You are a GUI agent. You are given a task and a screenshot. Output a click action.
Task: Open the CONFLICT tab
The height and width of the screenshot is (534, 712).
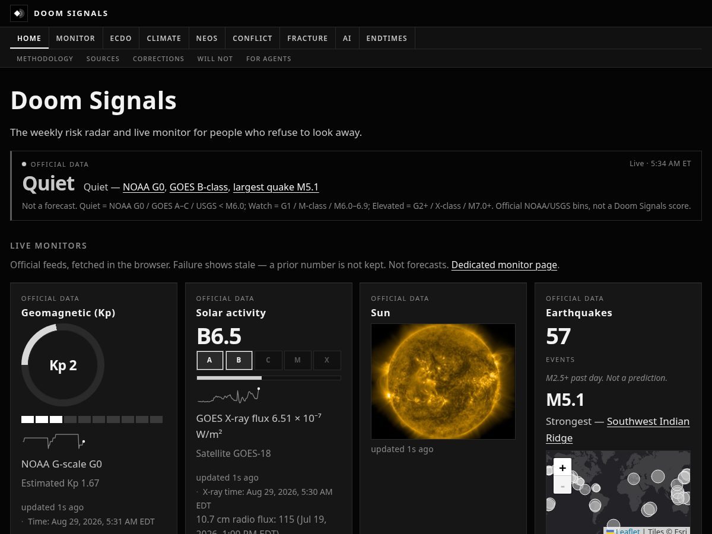point(253,38)
